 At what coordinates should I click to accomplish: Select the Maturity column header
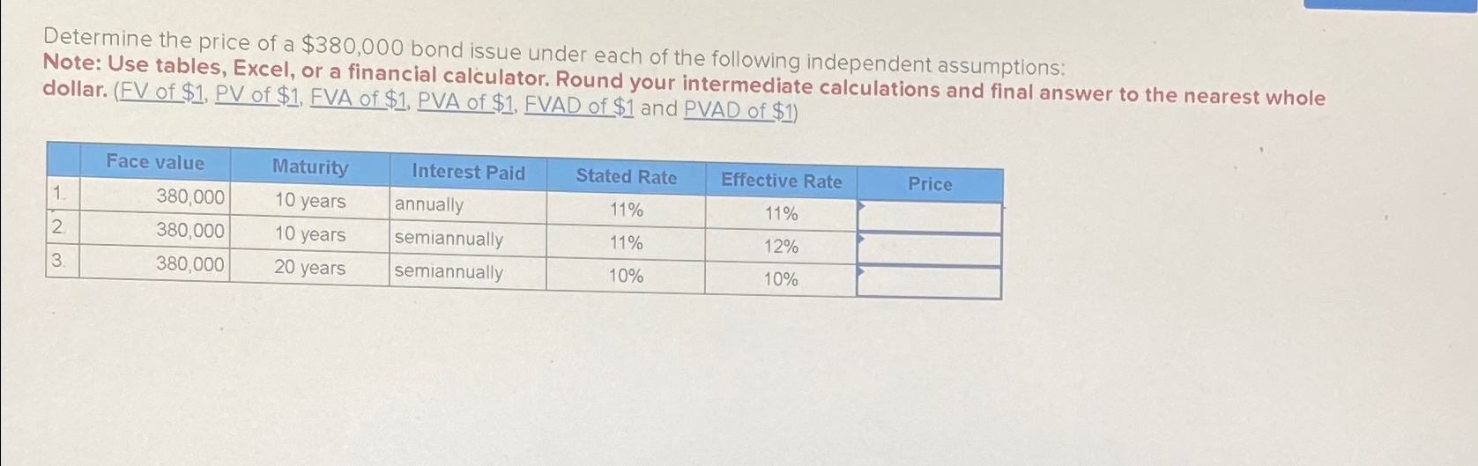coord(309,166)
